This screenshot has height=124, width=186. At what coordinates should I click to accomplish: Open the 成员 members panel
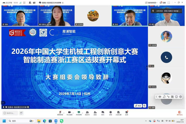point(87,113)
